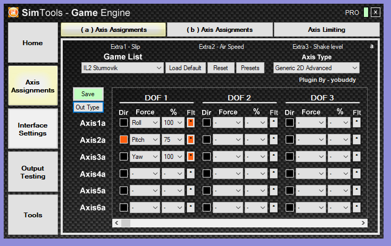Click Axis6a DOF 3 Flt filter button
391x246 pixels.
click(356, 207)
